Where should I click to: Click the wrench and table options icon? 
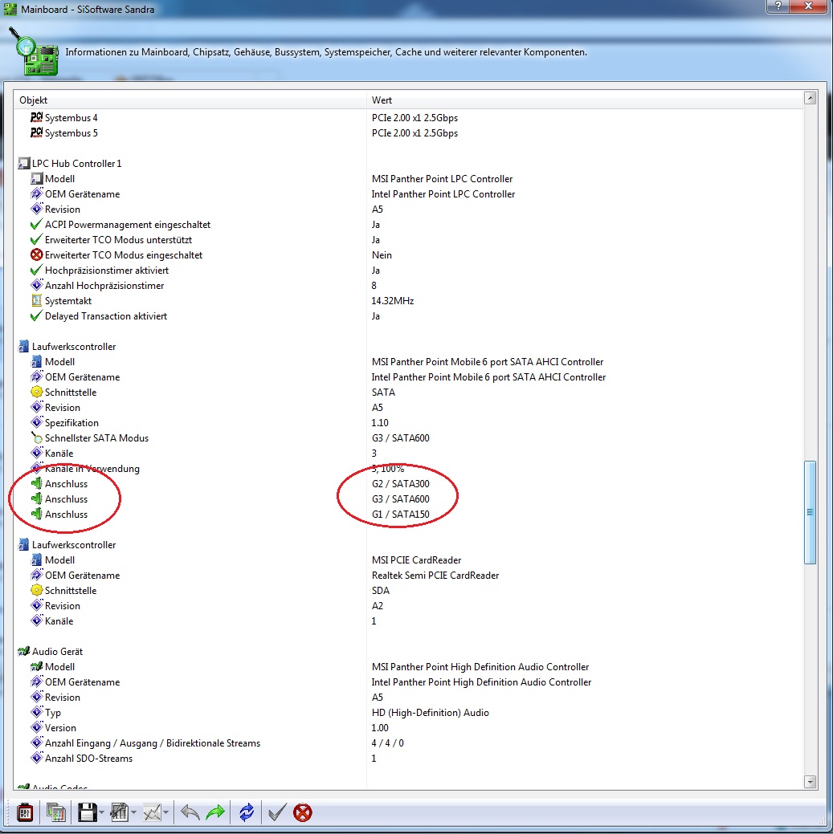[x=119, y=812]
